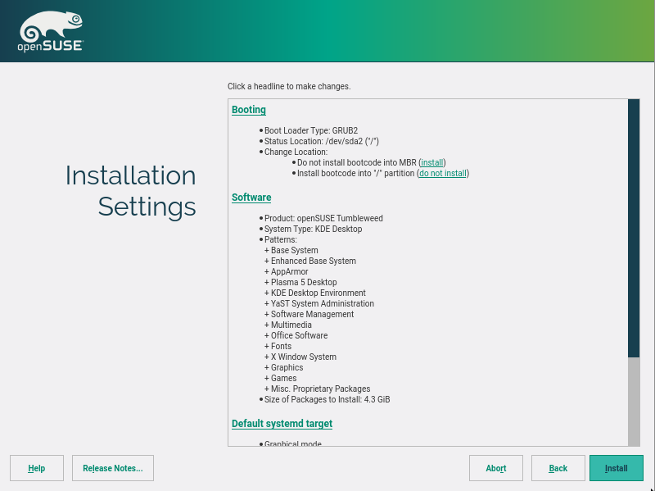655x491 pixels.
Task: Abort the installation
Action: coord(496,468)
